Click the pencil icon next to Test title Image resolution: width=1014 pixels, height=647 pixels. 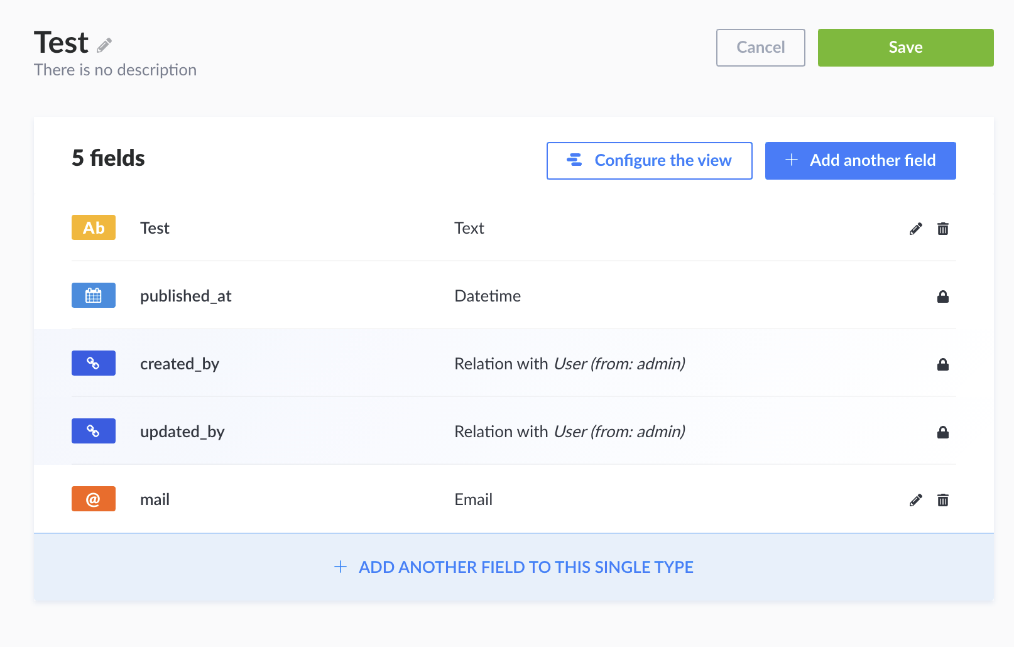pos(104,45)
